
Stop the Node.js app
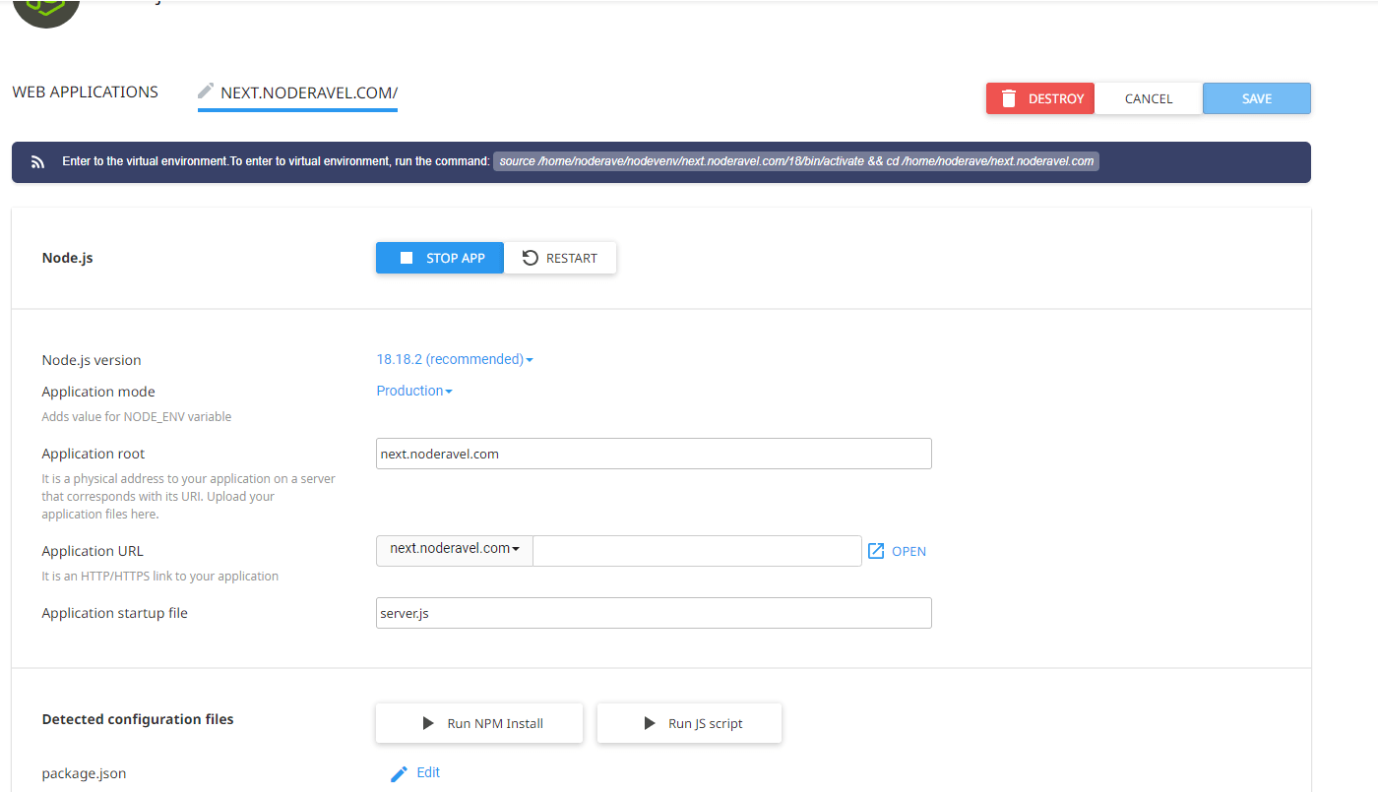click(x=440, y=258)
